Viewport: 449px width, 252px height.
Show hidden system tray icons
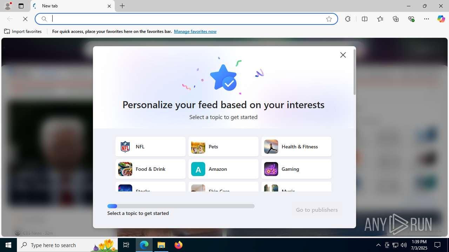coord(378,245)
